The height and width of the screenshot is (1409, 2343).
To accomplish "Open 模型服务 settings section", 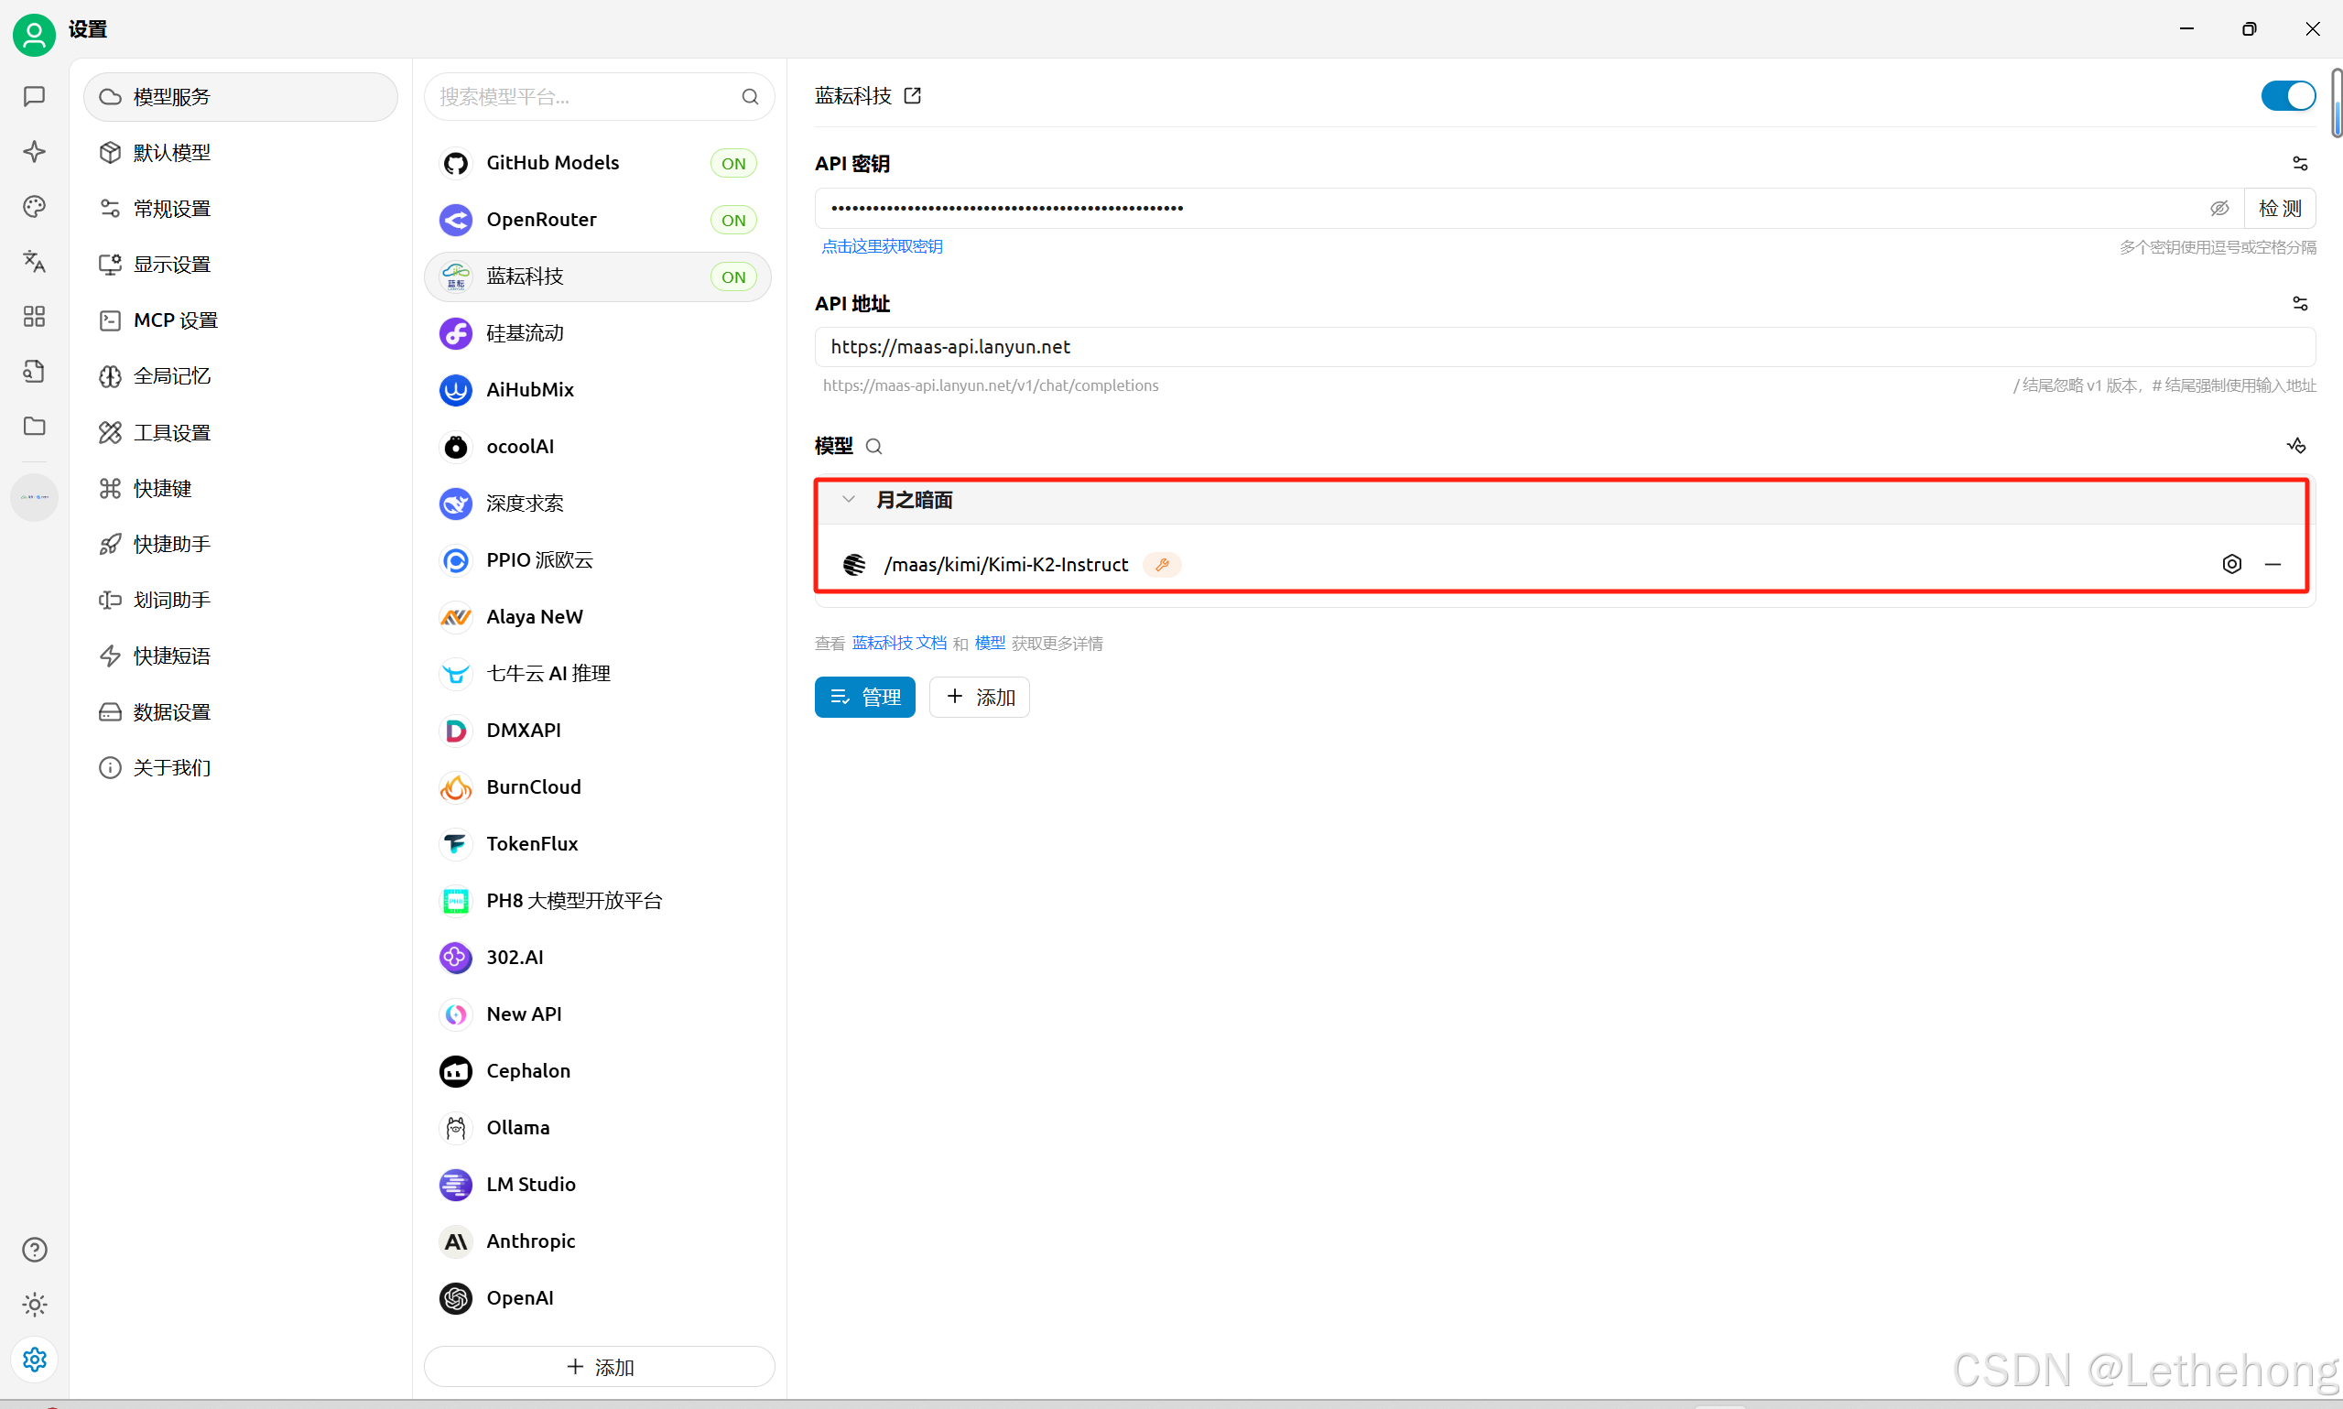I will 240,97.
